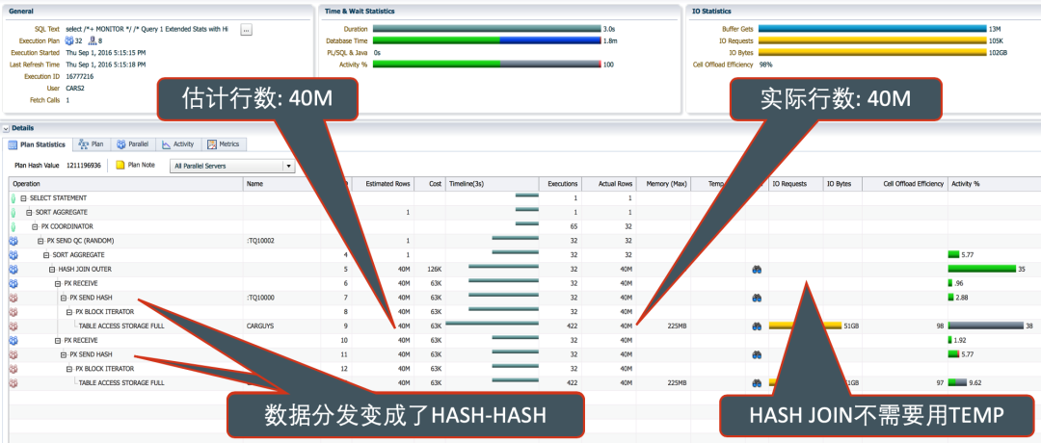Image resolution: width=1041 pixels, height=443 pixels.
Task: Open the Plan tab
Action: coord(92,143)
